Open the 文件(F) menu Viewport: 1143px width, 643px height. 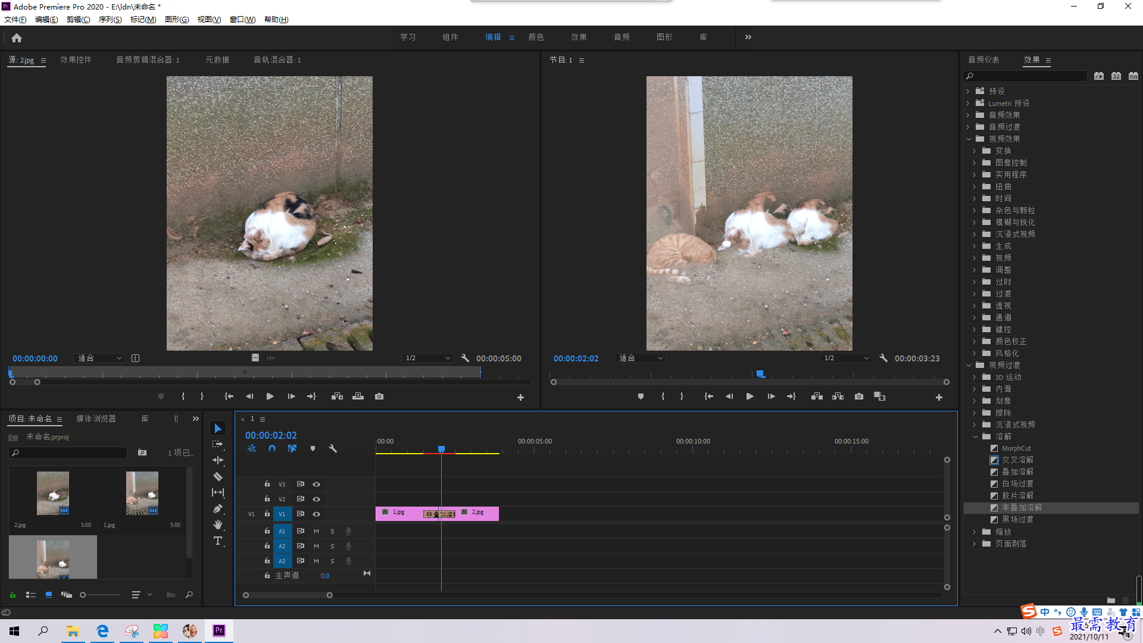click(15, 20)
